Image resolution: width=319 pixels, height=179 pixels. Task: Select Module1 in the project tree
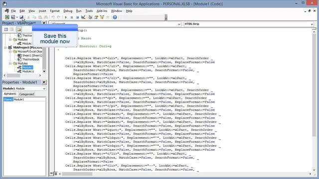[27, 68]
